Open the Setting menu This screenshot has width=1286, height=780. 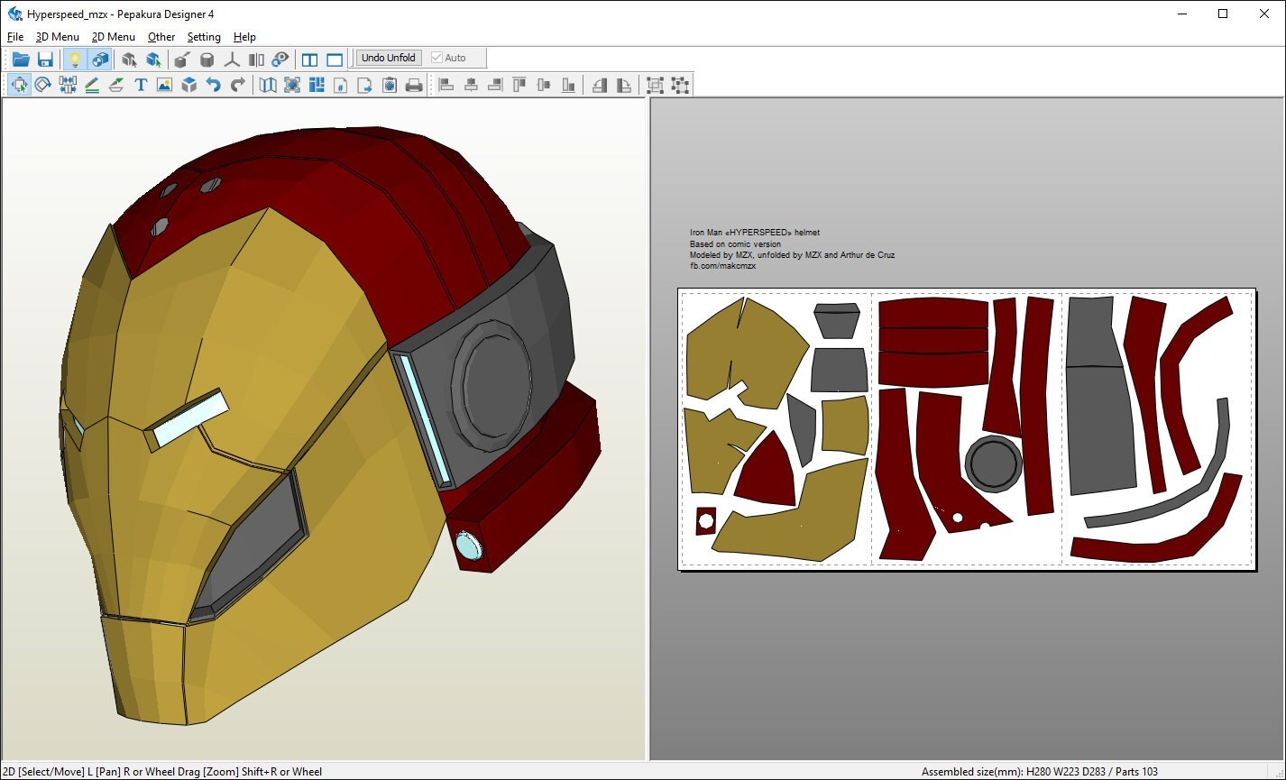pyautogui.click(x=204, y=37)
